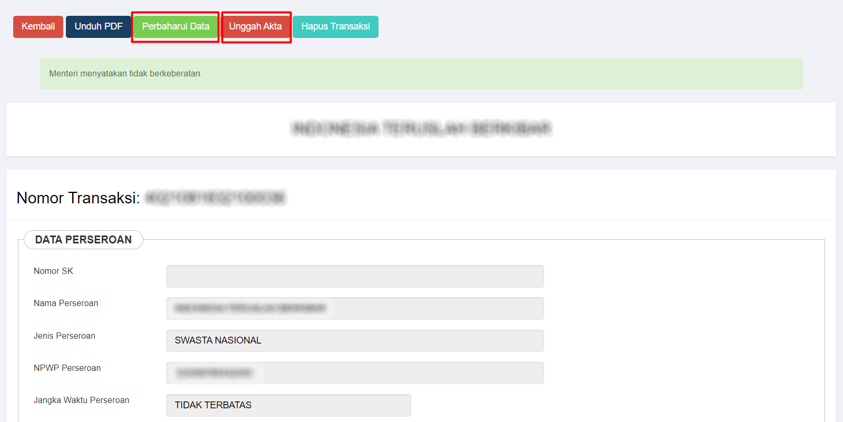Click the green 'Menteri menyatakan tidak berkeberatan' notice

coord(125,74)
